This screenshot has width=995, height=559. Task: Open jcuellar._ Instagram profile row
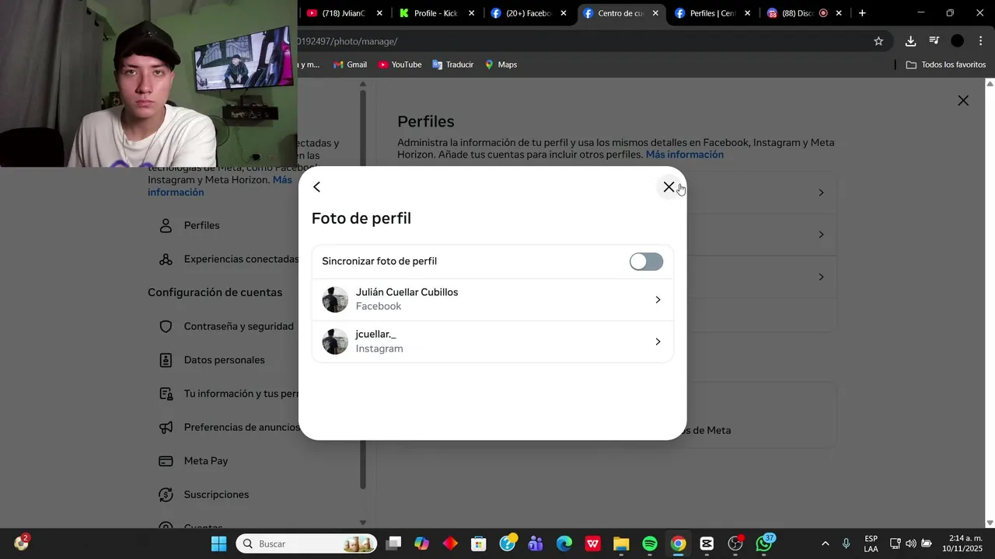pyautogui.click(x=492, y=342)
